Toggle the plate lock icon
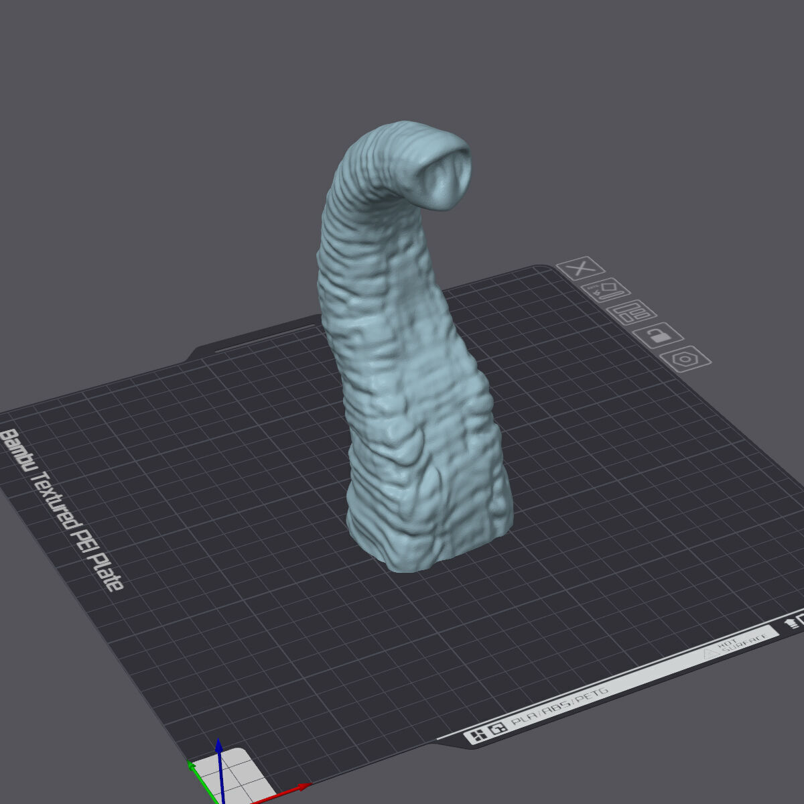Screen dimensions: 804x804 [x=658, y=334]
